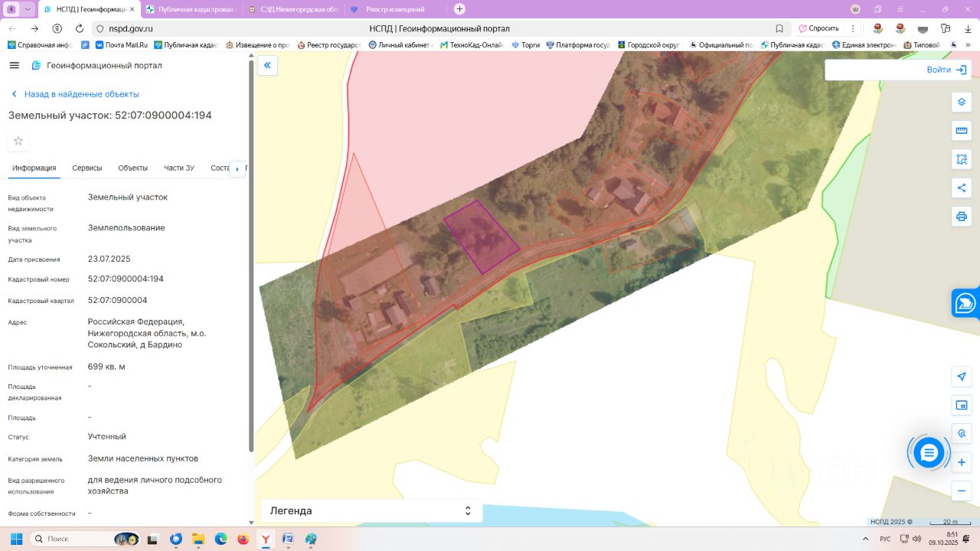Switch to the СЭД Нижегородская browser tab

pyautogui.click(x=294, y=9)
